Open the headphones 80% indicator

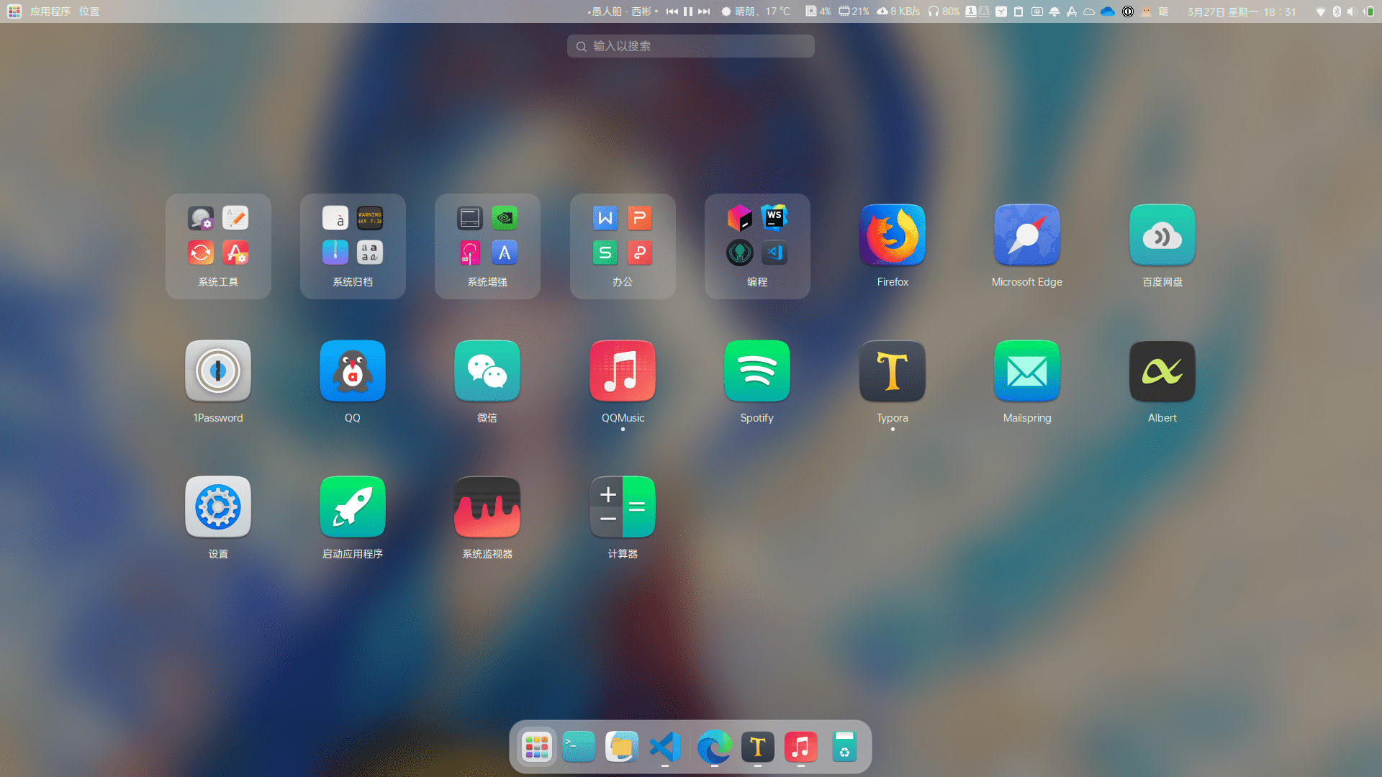944,12
